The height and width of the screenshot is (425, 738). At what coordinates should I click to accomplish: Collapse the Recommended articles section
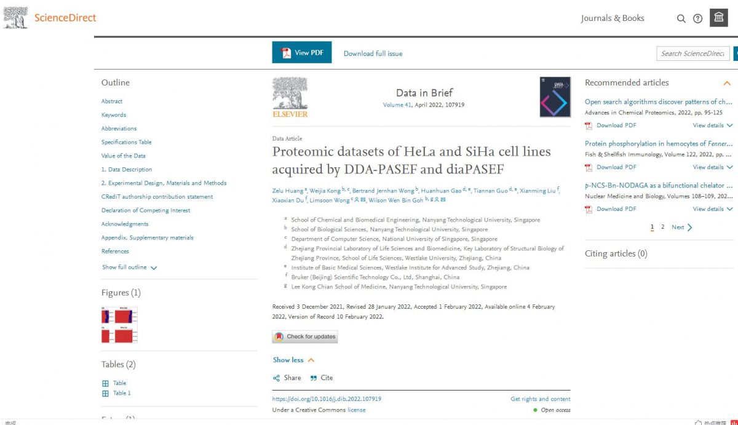pyautogui.click(x=726, y=83)
